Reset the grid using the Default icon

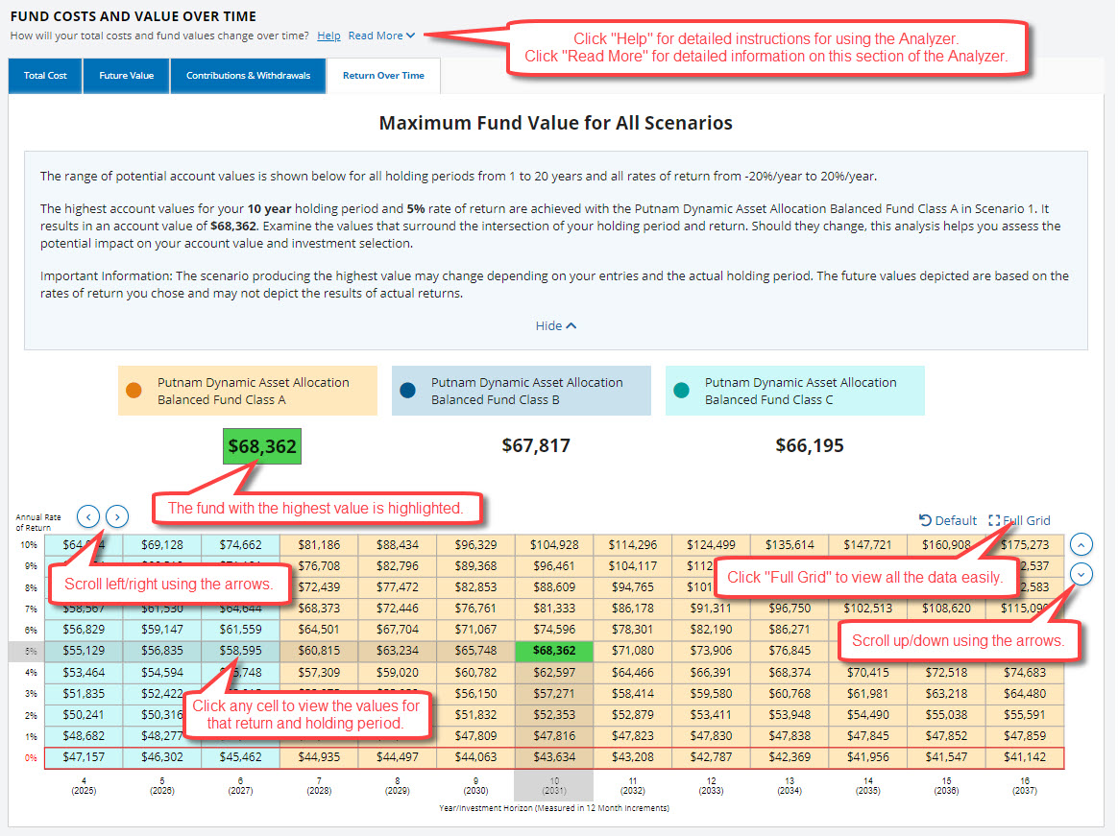click(x=946, y=520)
